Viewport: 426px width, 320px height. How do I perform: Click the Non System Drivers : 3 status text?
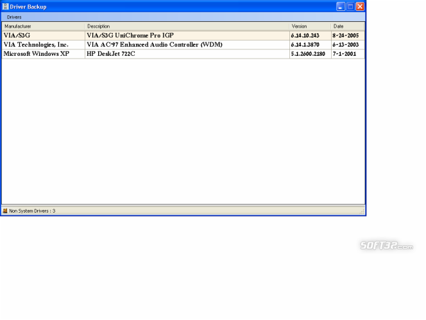coord(32,211)
